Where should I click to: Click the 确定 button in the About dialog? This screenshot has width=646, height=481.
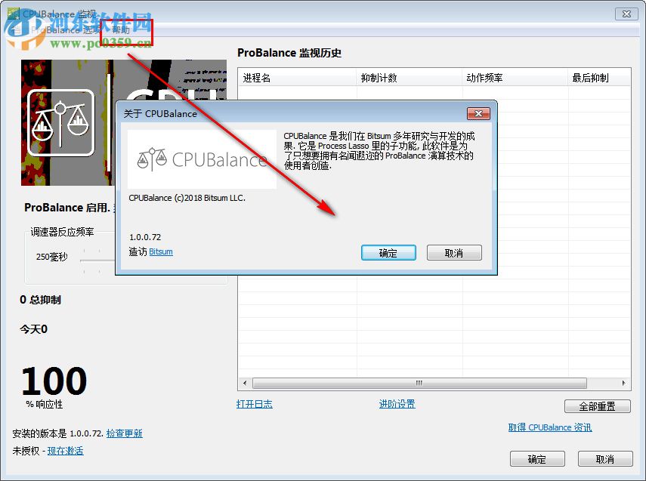tap(388, 253)
